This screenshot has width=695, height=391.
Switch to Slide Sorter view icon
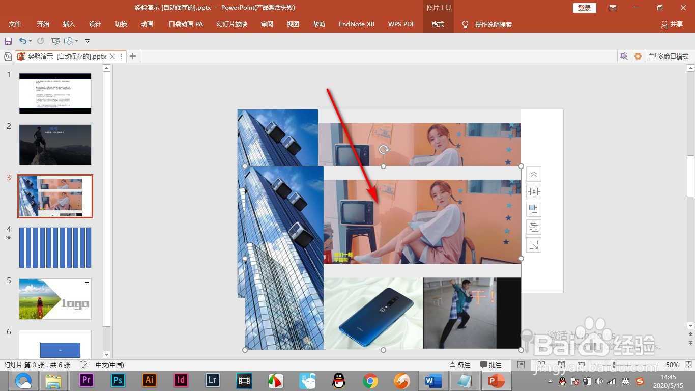(540, 365)
